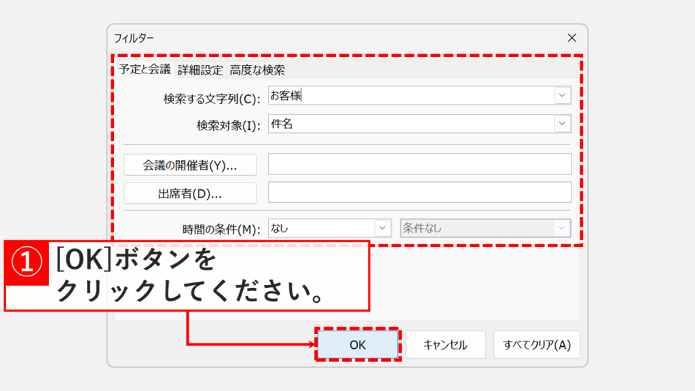Click the キャンセル button
The image size is (695, 391).
click(447, 344)
